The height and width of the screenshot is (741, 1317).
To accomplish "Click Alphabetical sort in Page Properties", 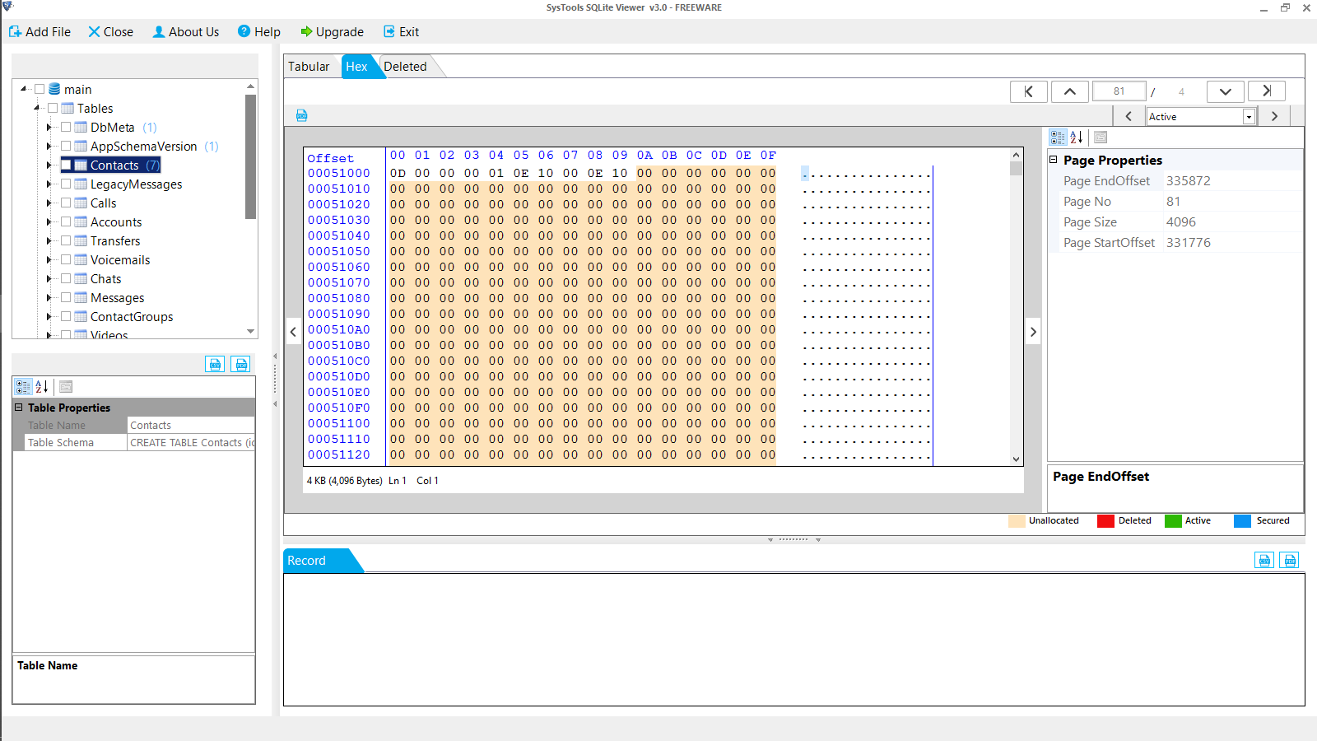I will click(x=1077, y=137).
